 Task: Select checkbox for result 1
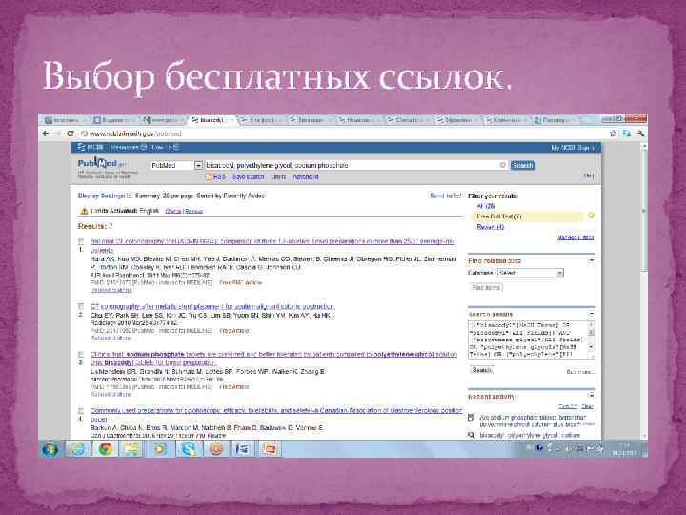[x=81, y=241]
